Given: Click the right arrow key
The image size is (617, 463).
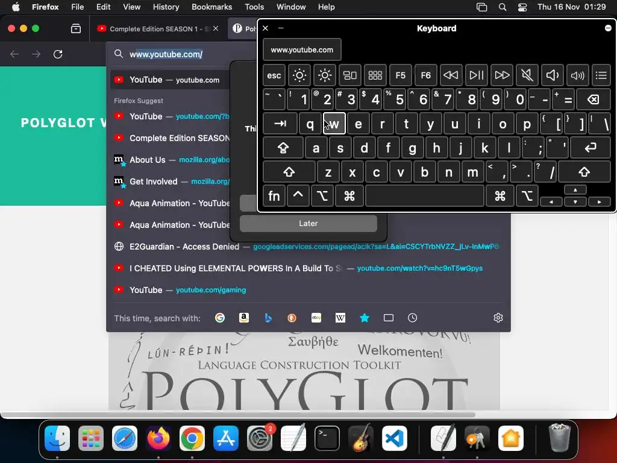Looking at the screenshot, I should pyautogui.click(x=600, y=201).
